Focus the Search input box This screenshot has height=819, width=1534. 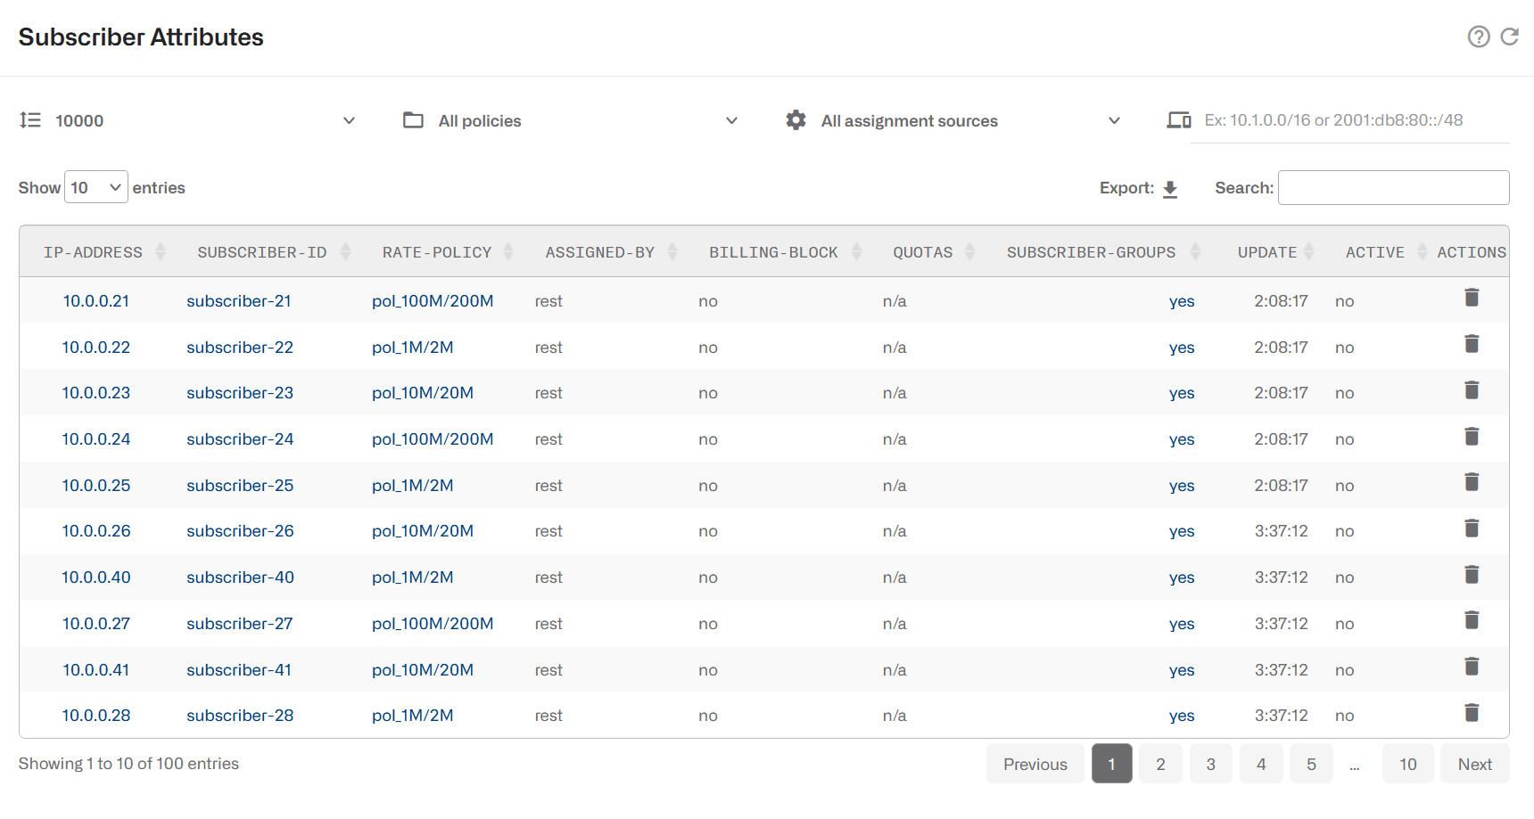tap(1393, 187)
